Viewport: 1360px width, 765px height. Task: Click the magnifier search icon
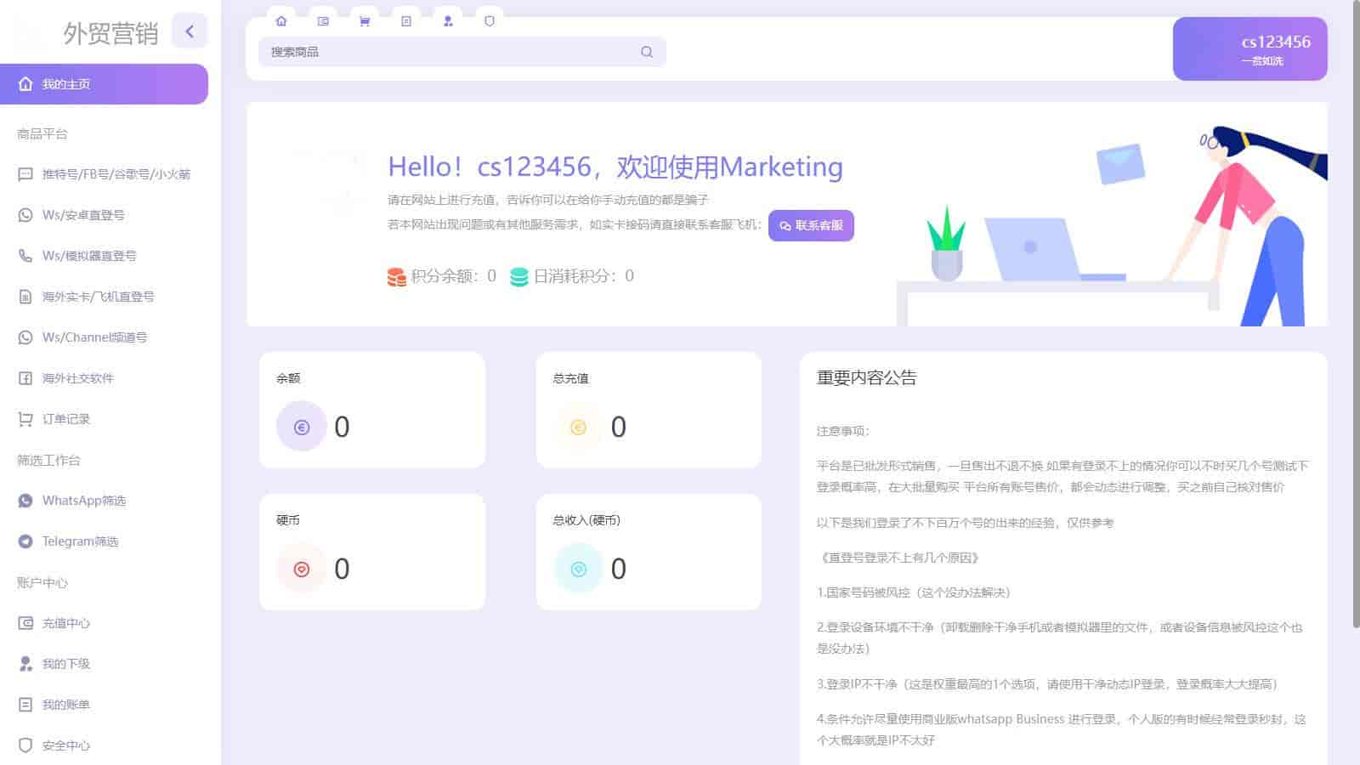point(647,52)
